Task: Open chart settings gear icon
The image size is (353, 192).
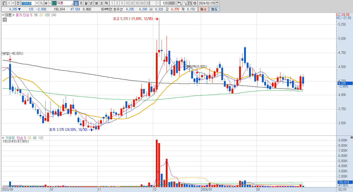Action: [x=195, y=3]
